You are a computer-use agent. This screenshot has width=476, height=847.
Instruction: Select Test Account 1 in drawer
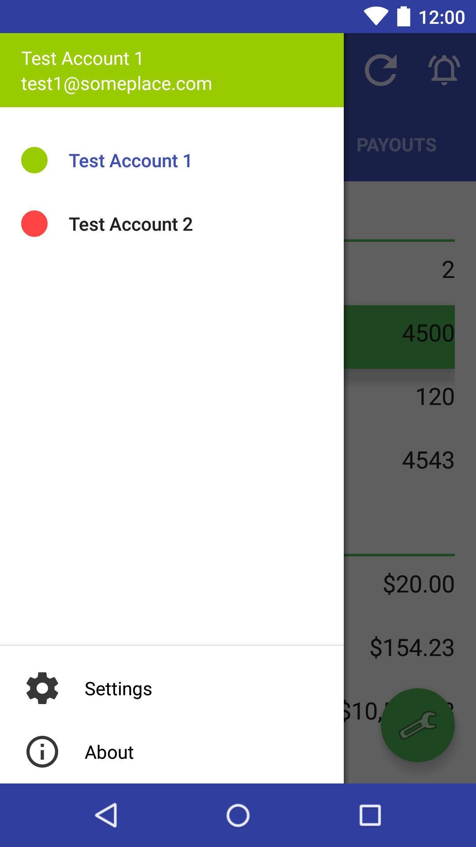[130, 161]
